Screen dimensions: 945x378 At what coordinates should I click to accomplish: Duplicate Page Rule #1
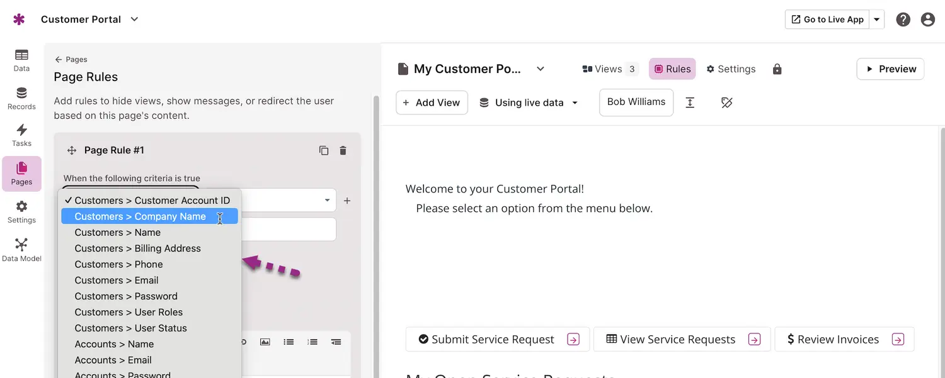(x=324, y=150)
